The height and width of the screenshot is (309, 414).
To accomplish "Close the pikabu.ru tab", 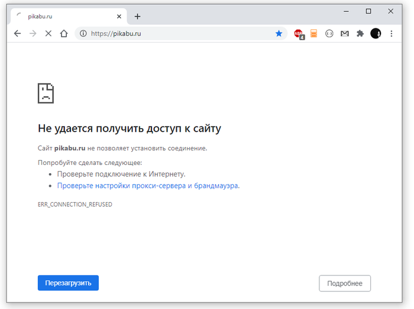I will pos(119,17).
